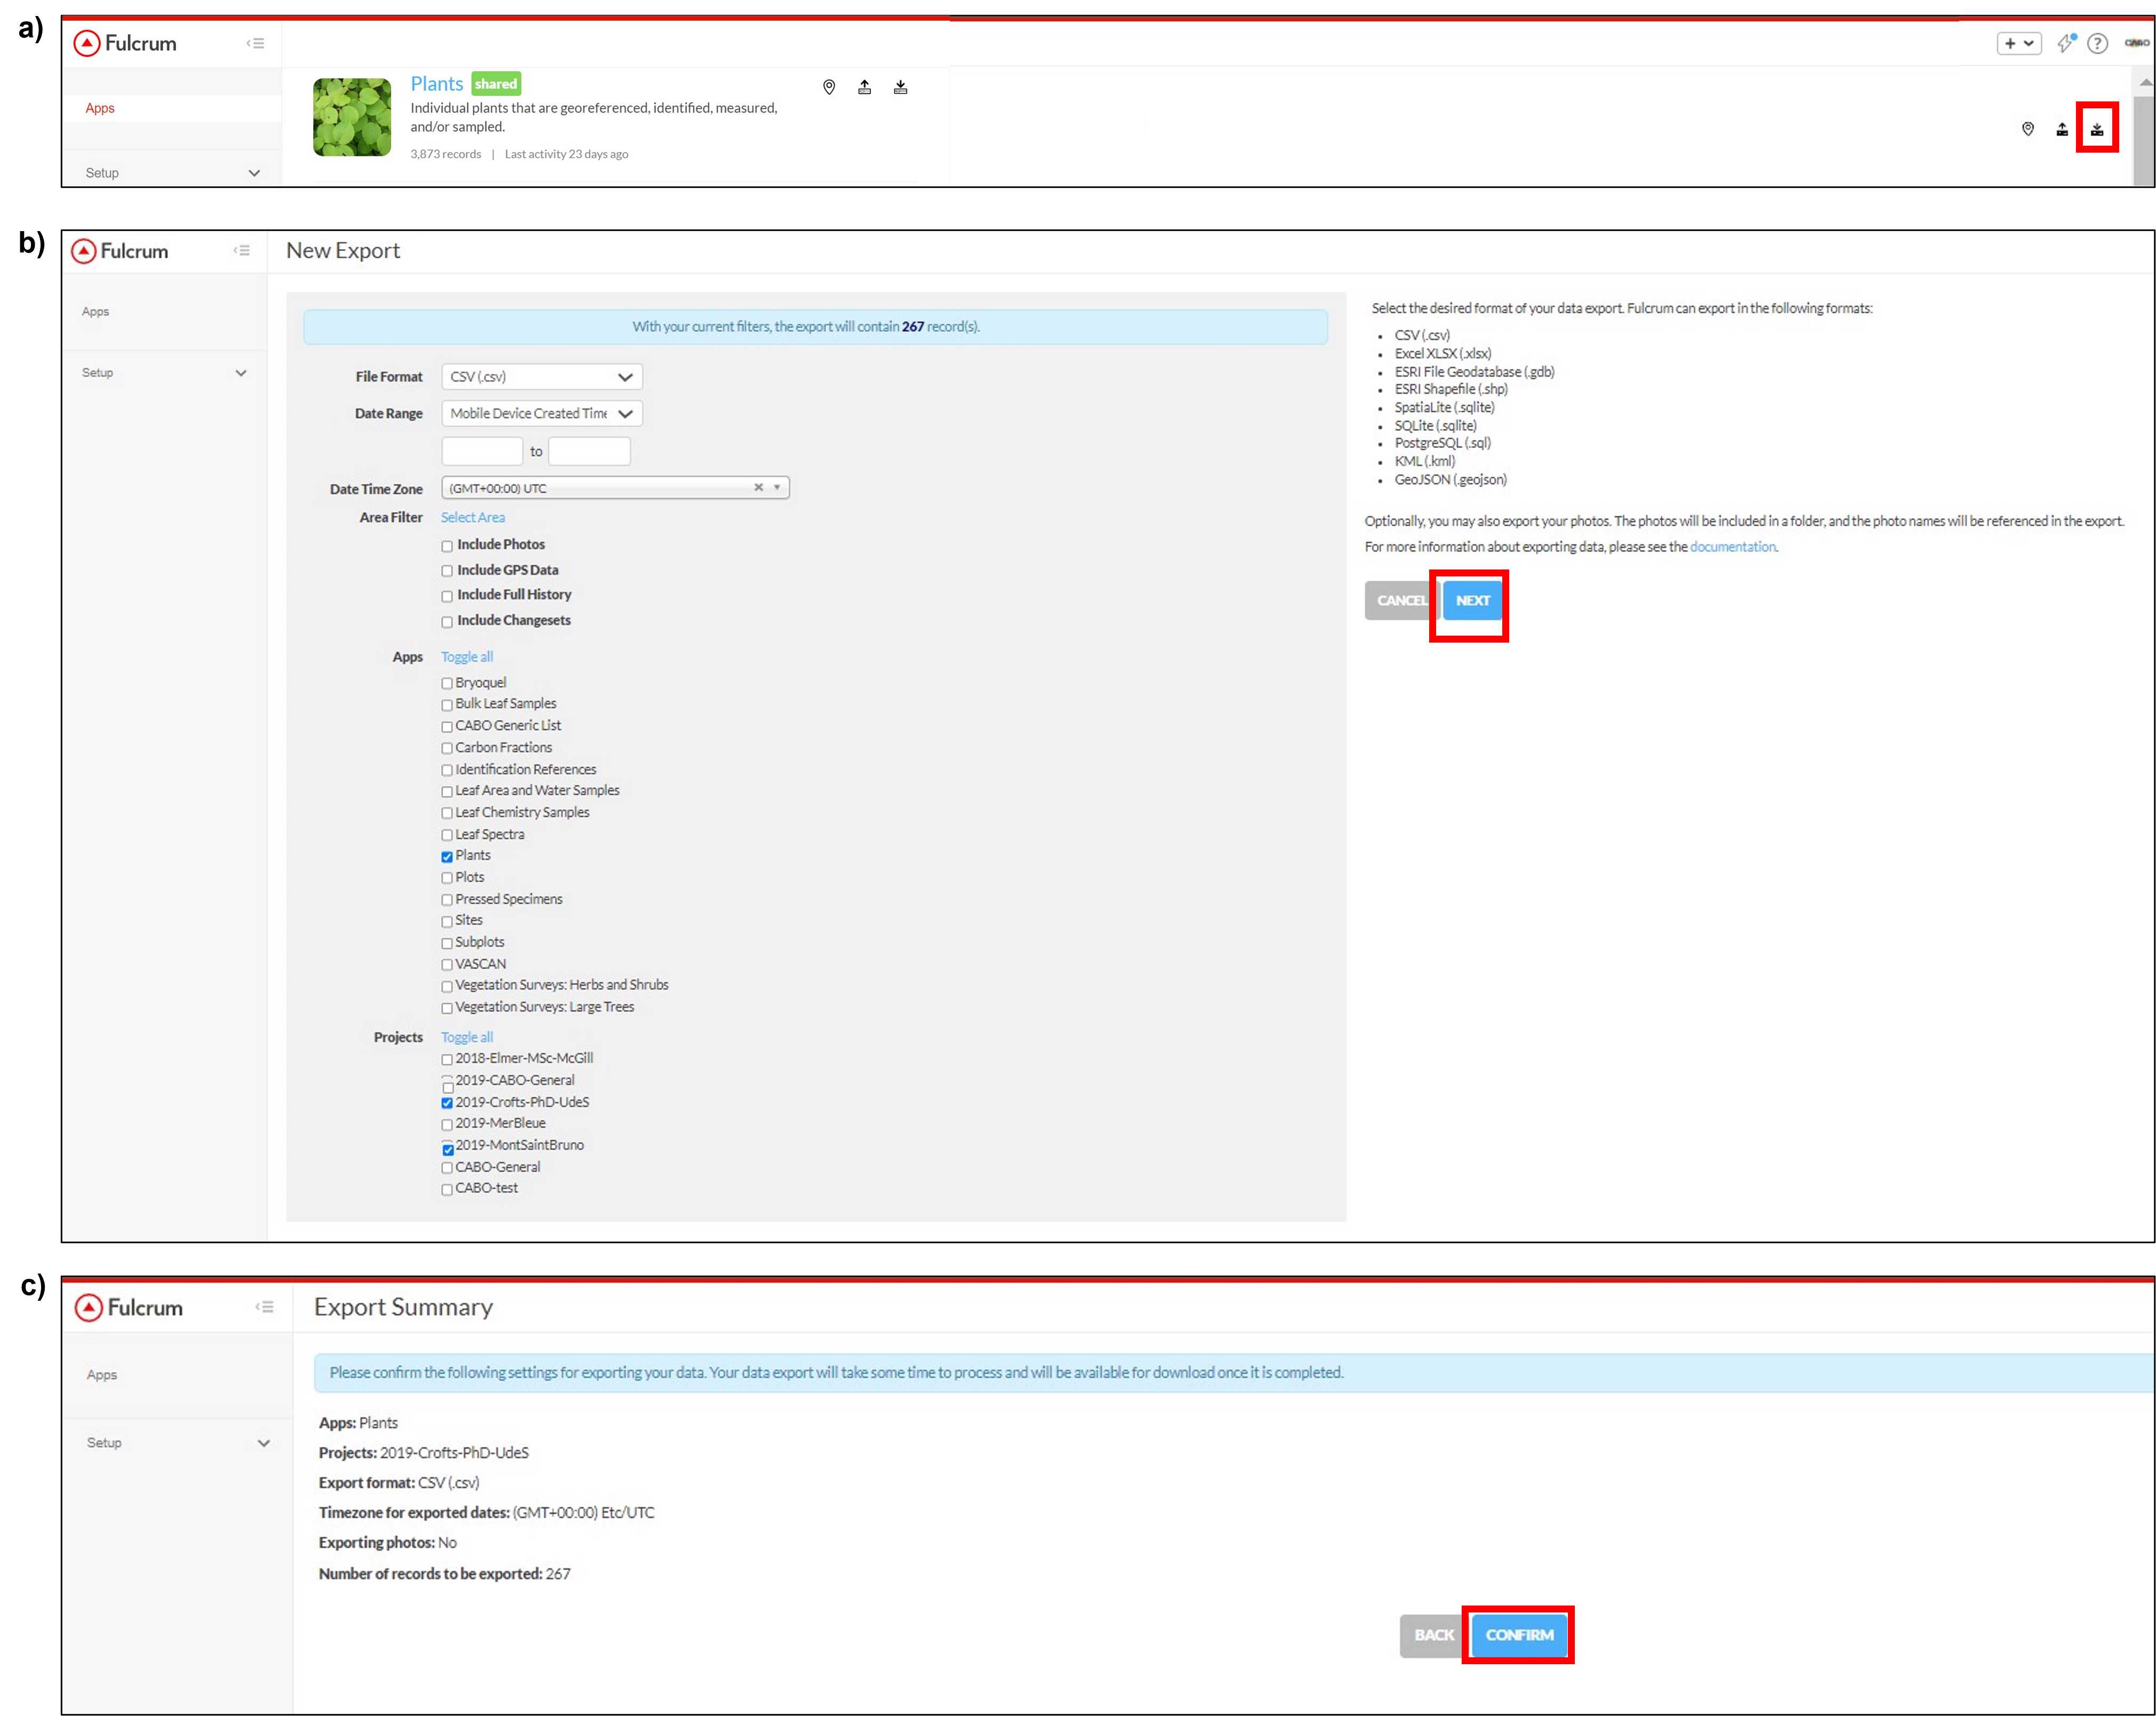2156x1716 pixels.
Task: Open the Plants app thumbnail image
Action: click(352, 117)
